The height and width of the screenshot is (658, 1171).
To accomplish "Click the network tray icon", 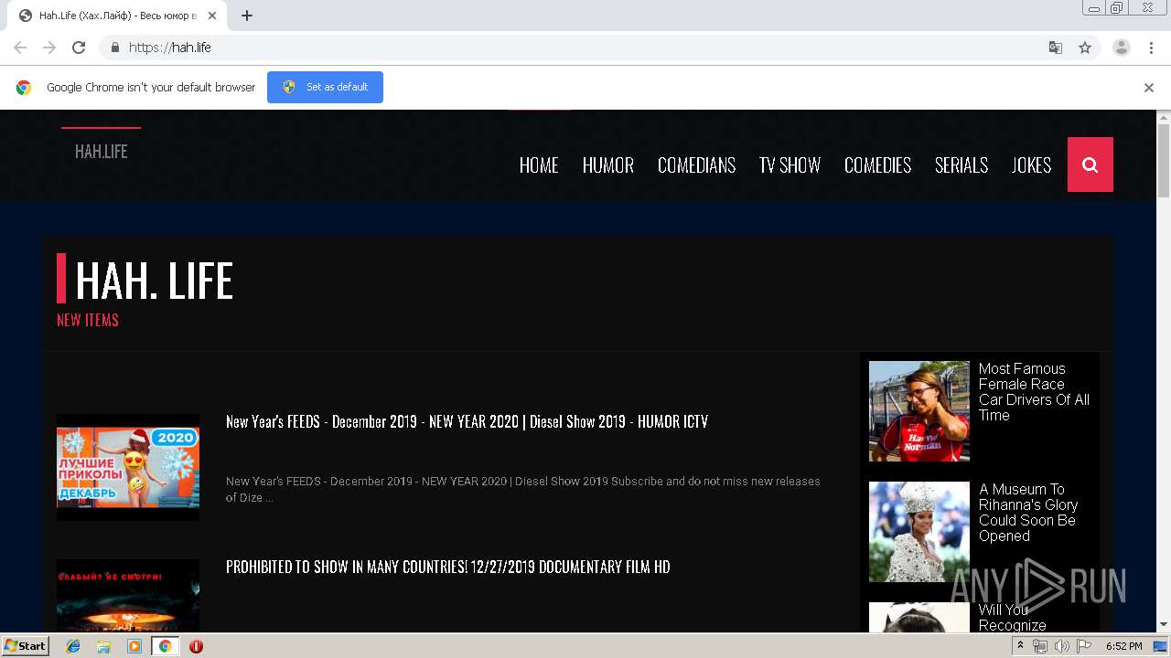I will click(1040, 646).
